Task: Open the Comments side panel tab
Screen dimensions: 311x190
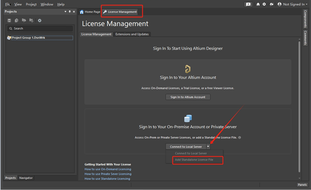Action: [x=305, y=38]
